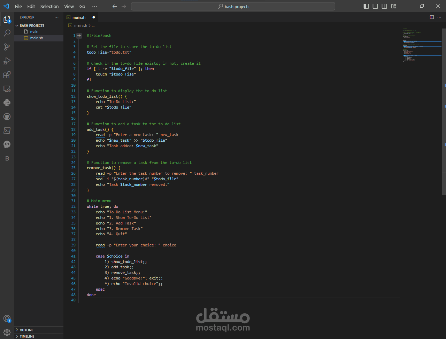This screenshot has height=339, width=446.
Task: Open the Search view in the activity bar
Action: pos(7,33)
